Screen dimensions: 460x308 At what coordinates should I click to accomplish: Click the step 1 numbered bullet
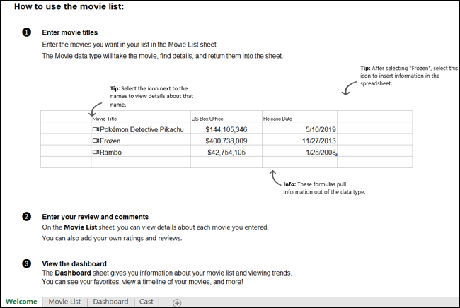26,32
